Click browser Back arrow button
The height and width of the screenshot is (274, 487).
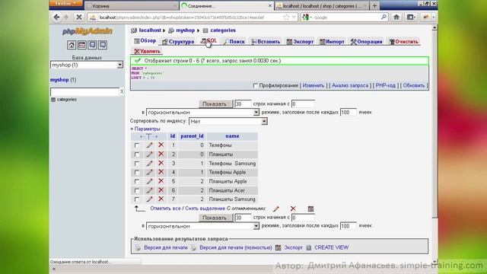[x=56, y=18]
